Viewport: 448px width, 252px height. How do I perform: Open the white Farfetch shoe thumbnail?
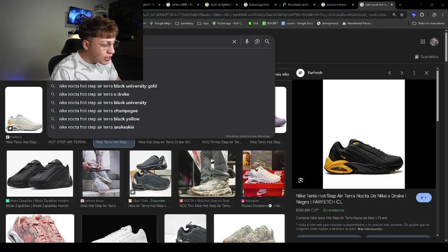pos(24,110)
